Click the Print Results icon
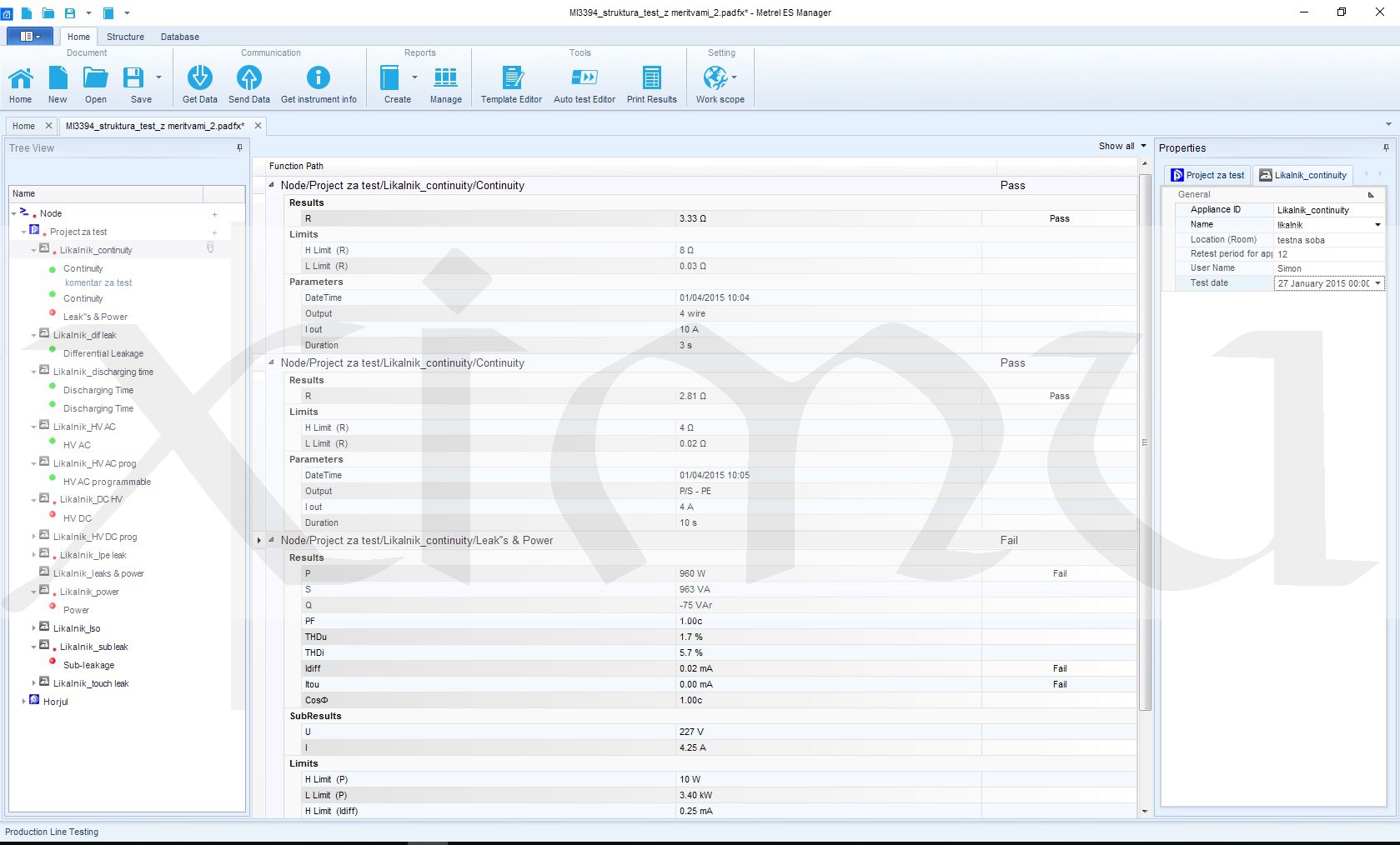Viewport: 1400px width, 845px height. 651,78
